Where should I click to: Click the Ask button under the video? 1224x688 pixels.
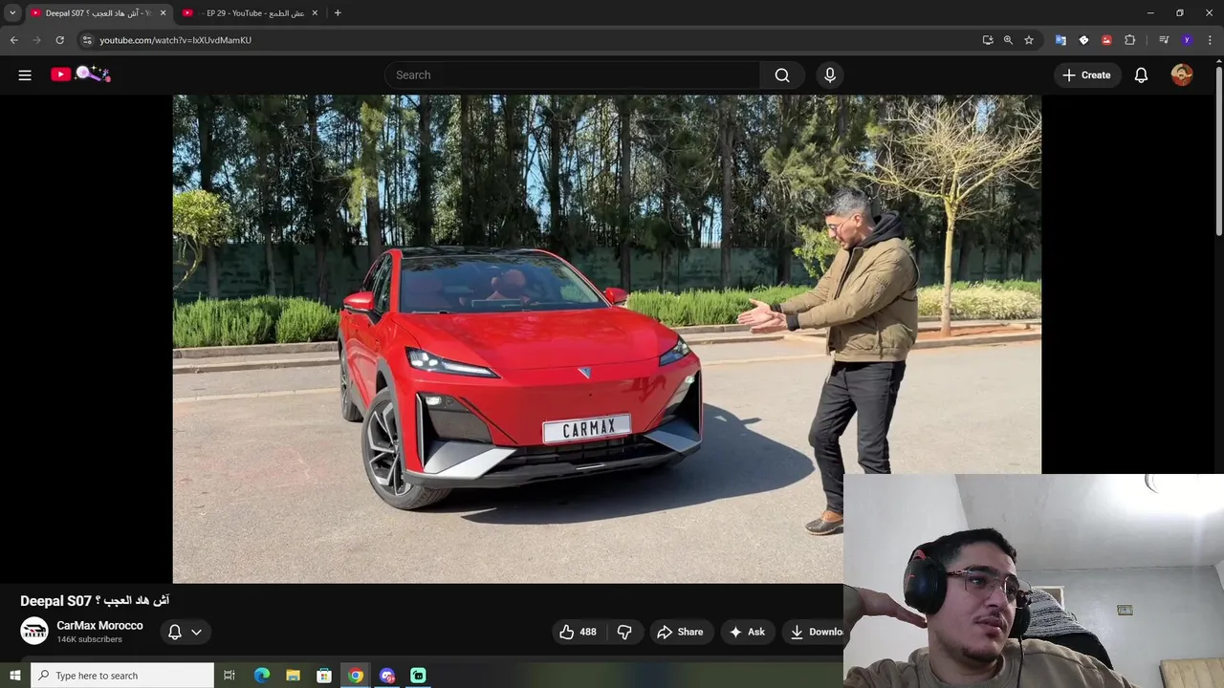[747, 632]
